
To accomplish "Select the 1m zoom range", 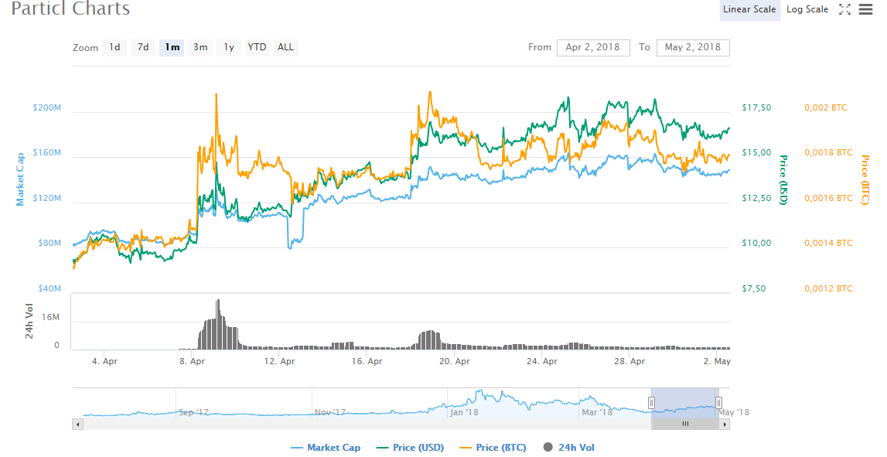I will (x=172, y=47).
